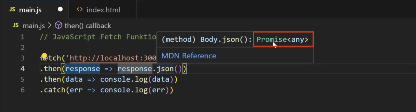Screen dimensions: 416x112
Task: Click the JS icon in the breadcrumb bar
Action: click(x=16, y=26)
